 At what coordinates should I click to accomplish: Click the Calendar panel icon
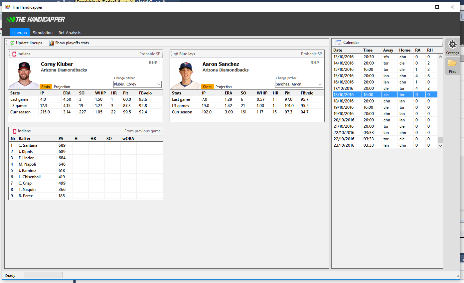coord(338,43)
